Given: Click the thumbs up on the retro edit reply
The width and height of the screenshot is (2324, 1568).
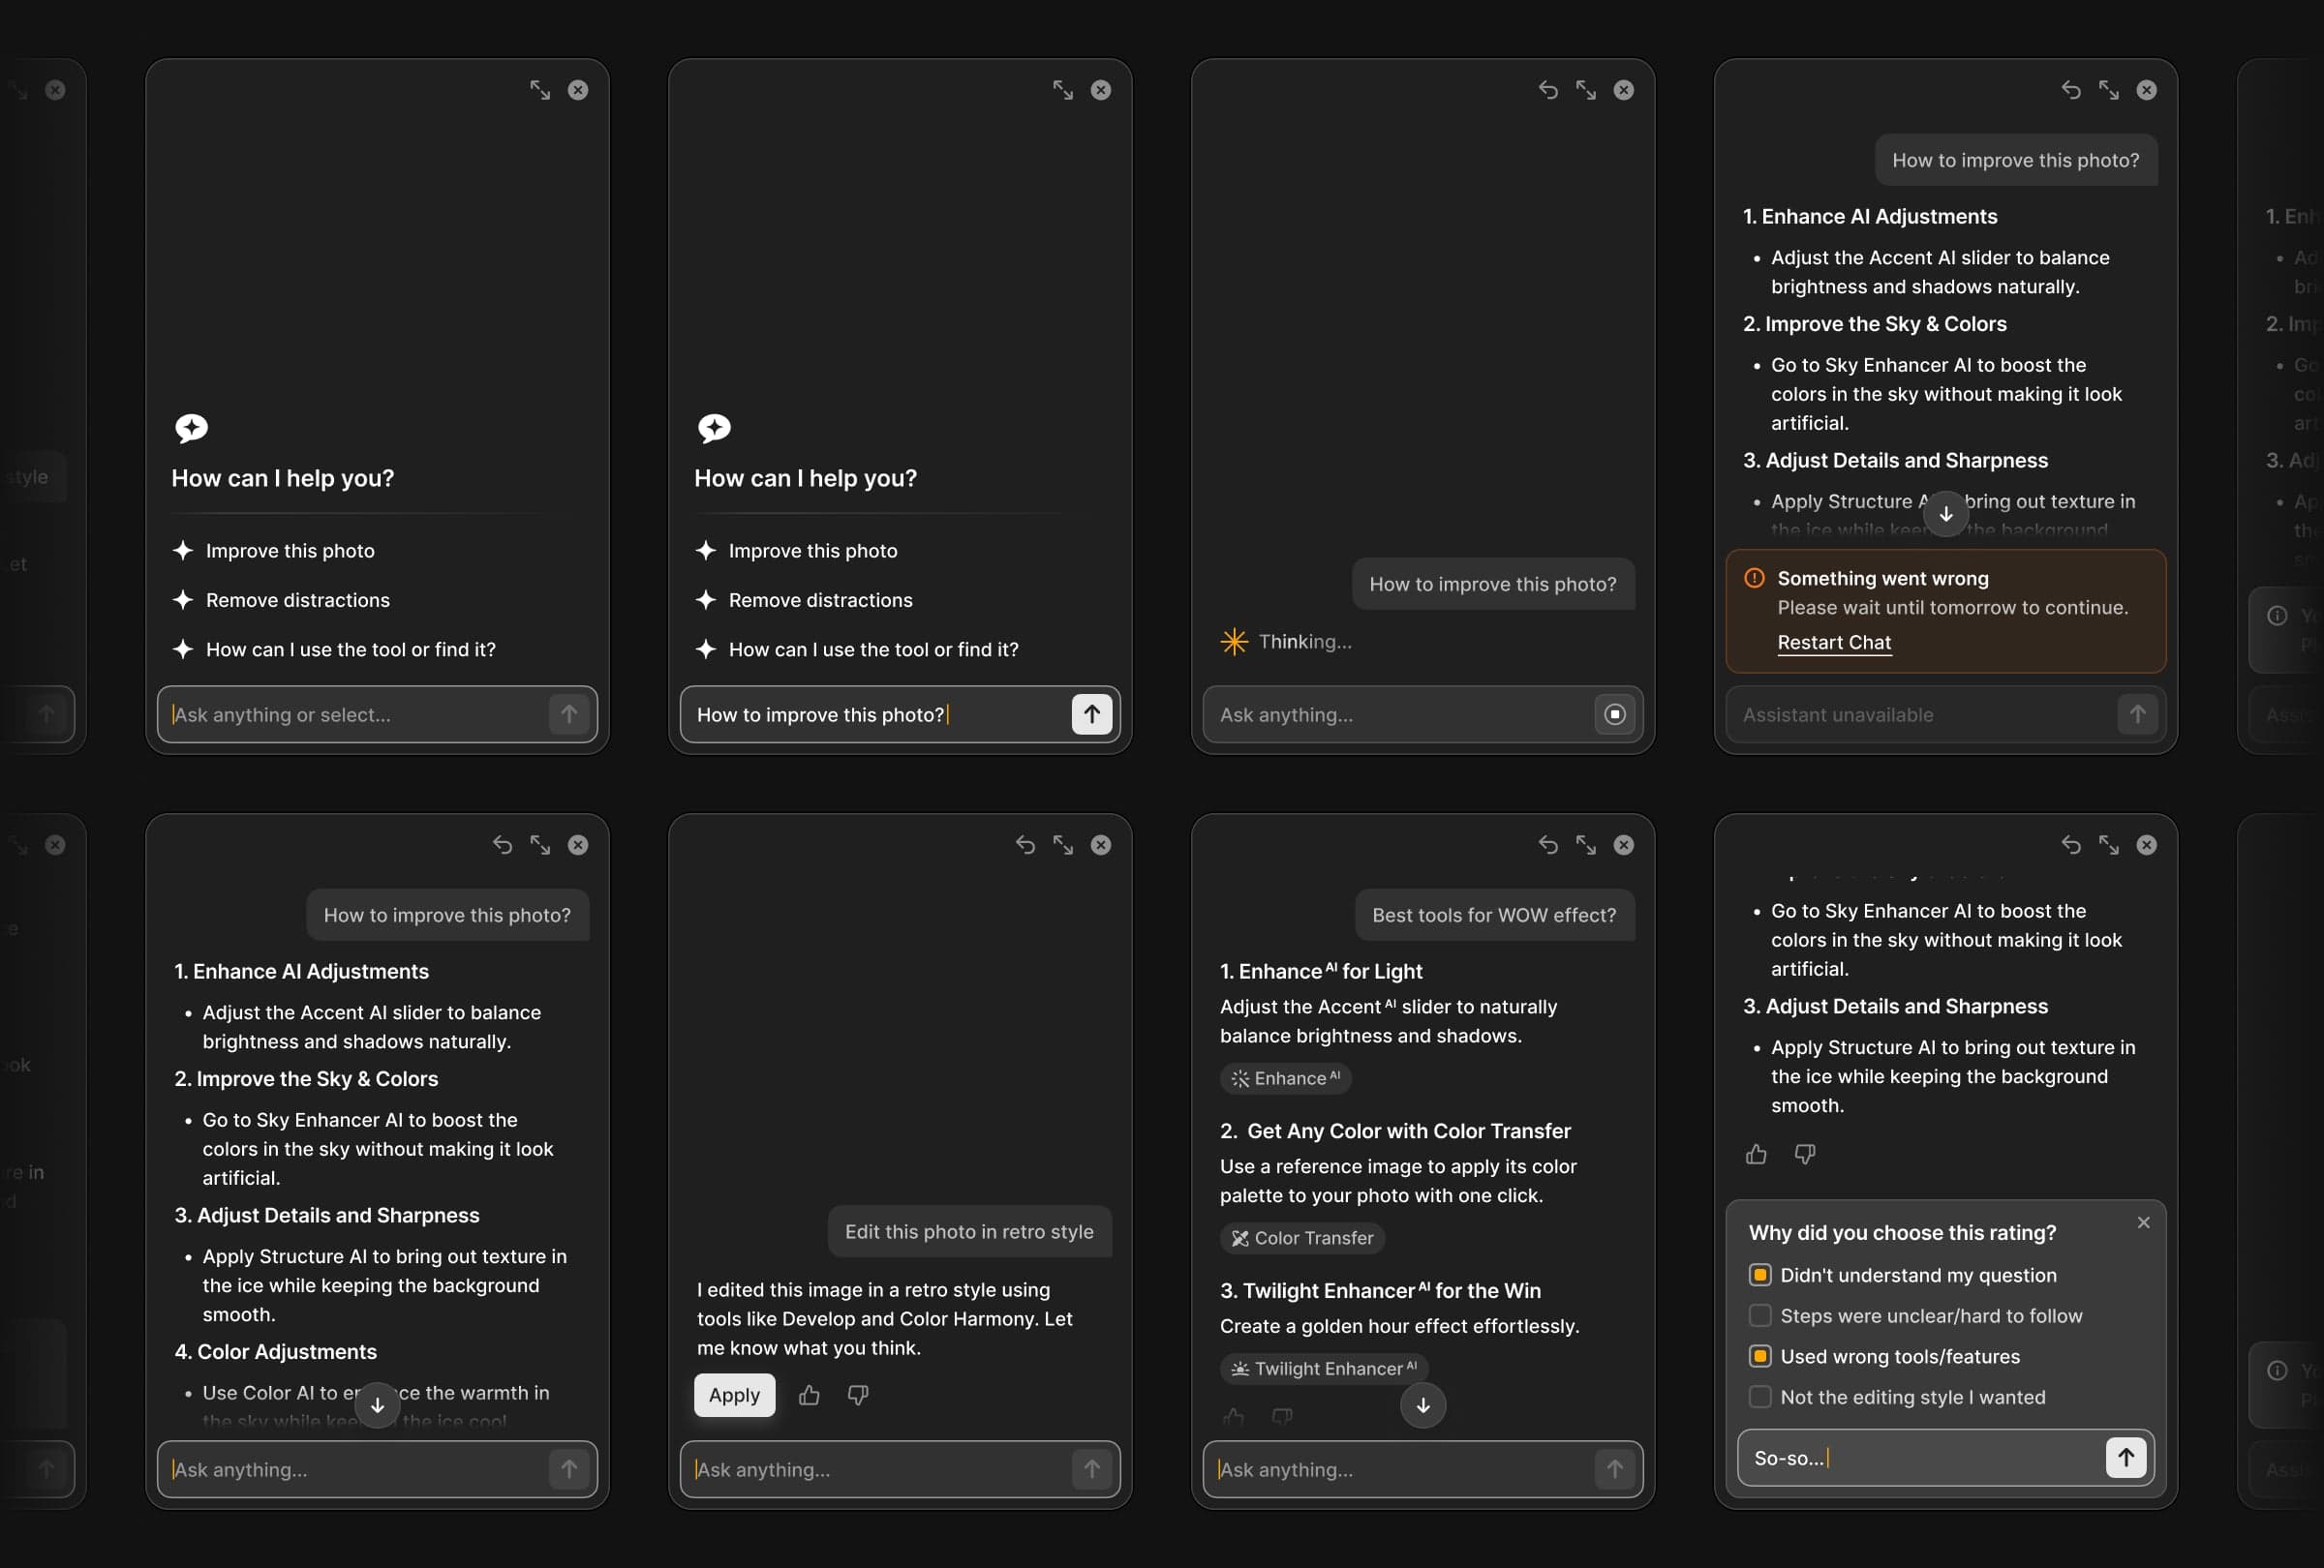Looking at the screenshot, I should pyautogui.click(x=810, y=1395).
